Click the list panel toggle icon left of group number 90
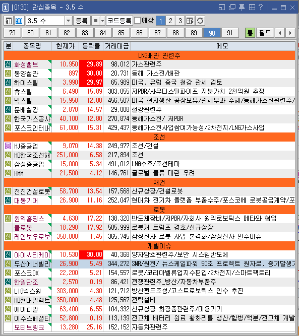Screen dimensions: 299x336 pyautogui.click(x=9, y=21)
